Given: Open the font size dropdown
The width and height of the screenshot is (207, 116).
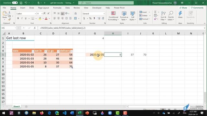Looking at the screenshot, I should (42, 14).
